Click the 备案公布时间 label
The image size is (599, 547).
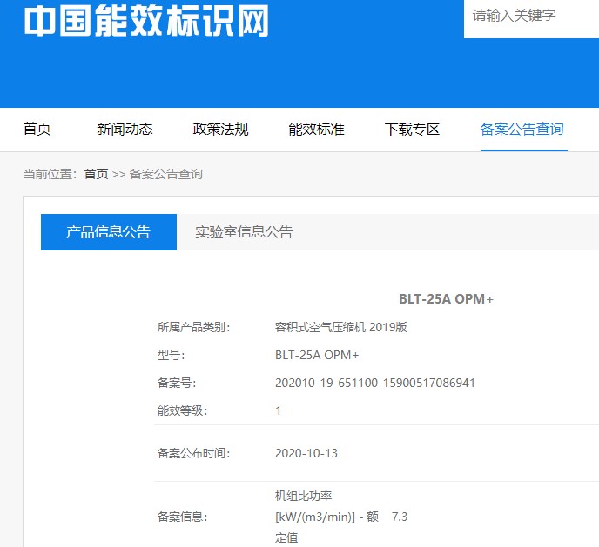[x=193, y=453]
